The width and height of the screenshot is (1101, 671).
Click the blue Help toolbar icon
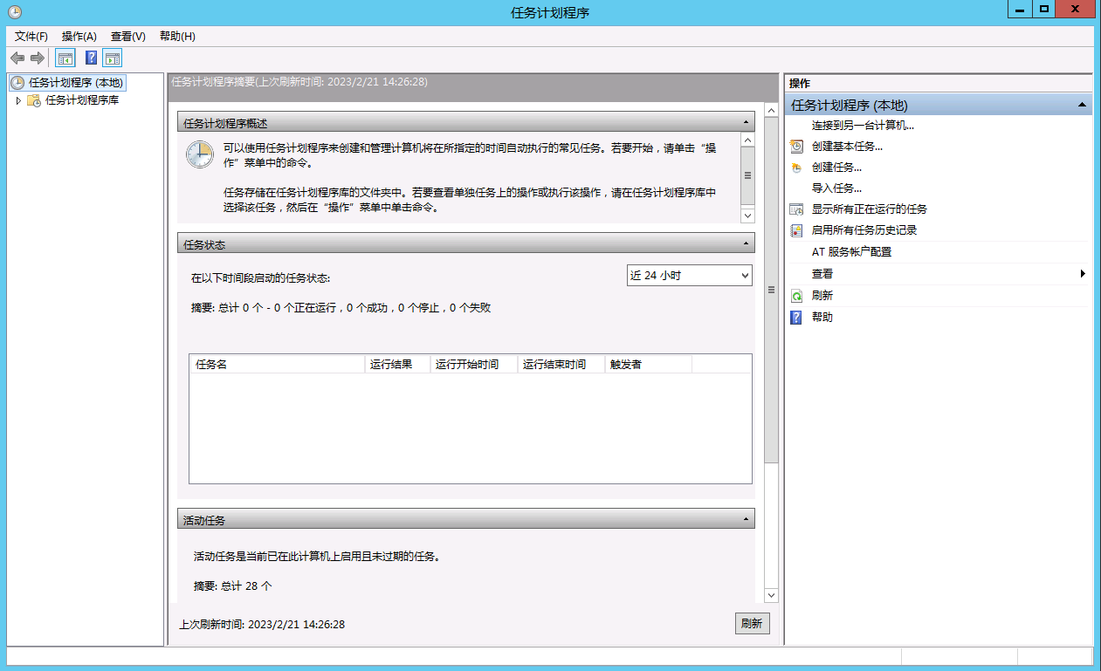pyautogui.click(x=91, y=58)
